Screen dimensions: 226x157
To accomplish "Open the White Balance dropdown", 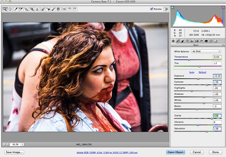I will coord(206,51).
